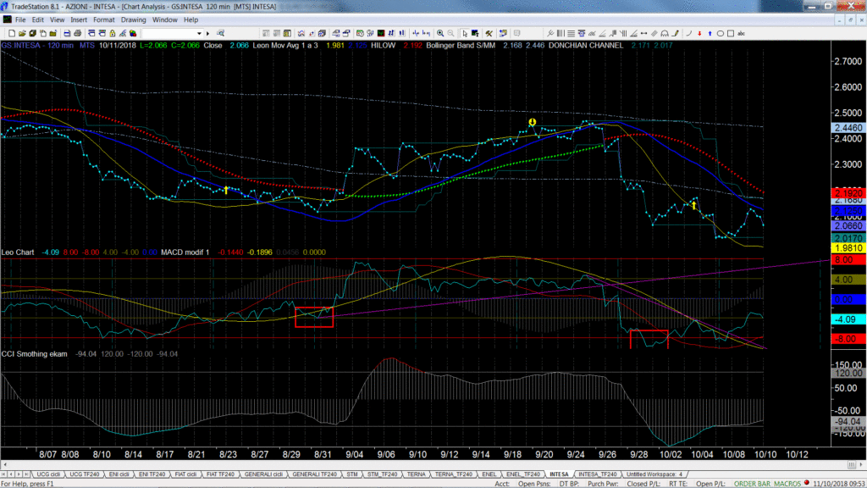Click the 'Bollinger Band S/MM' indicator label
Viewport: 867px width, 488px height.
(x=461, y=46)
